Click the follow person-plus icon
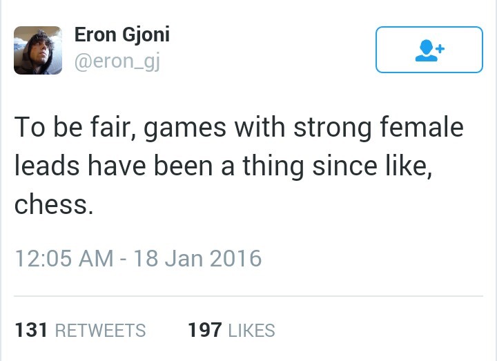This screenshot has height=361, width=497. (428, 50)
